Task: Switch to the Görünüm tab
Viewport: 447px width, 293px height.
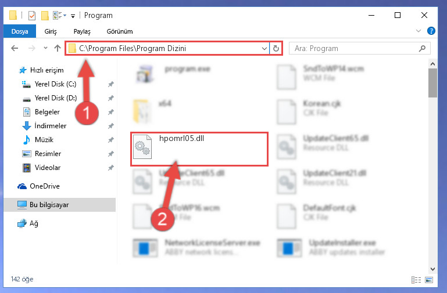Action: tap(120, 31)
